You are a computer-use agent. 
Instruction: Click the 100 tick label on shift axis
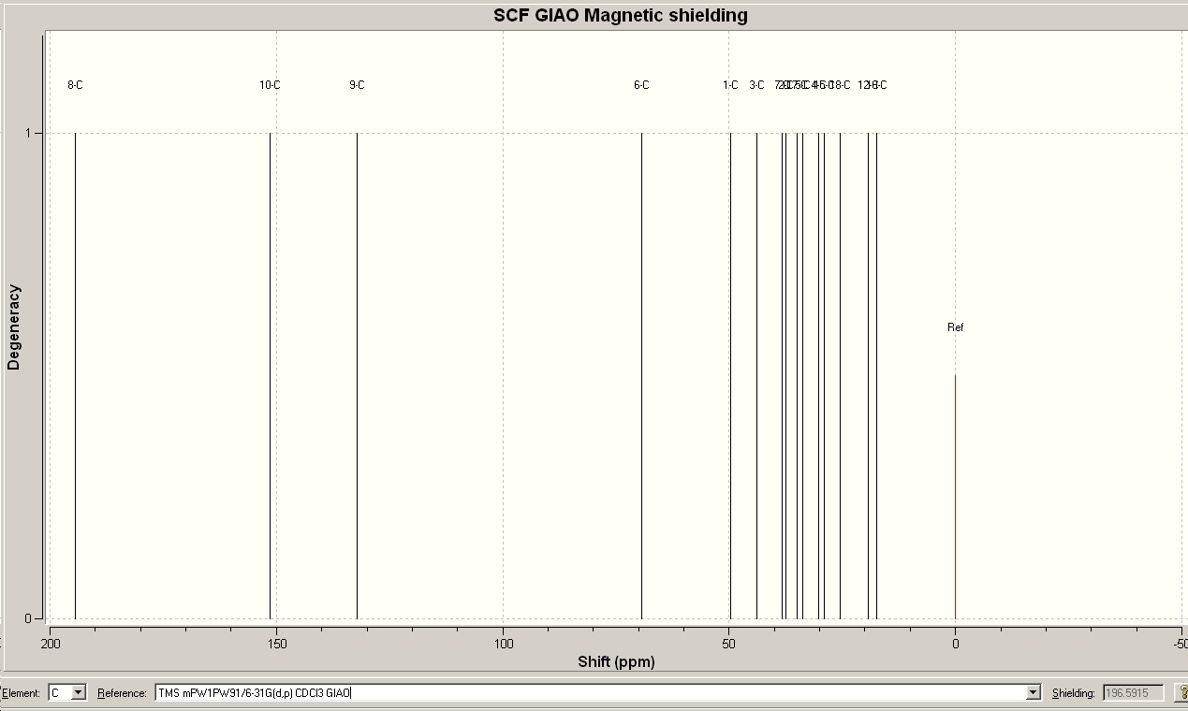tap(503, 644)
